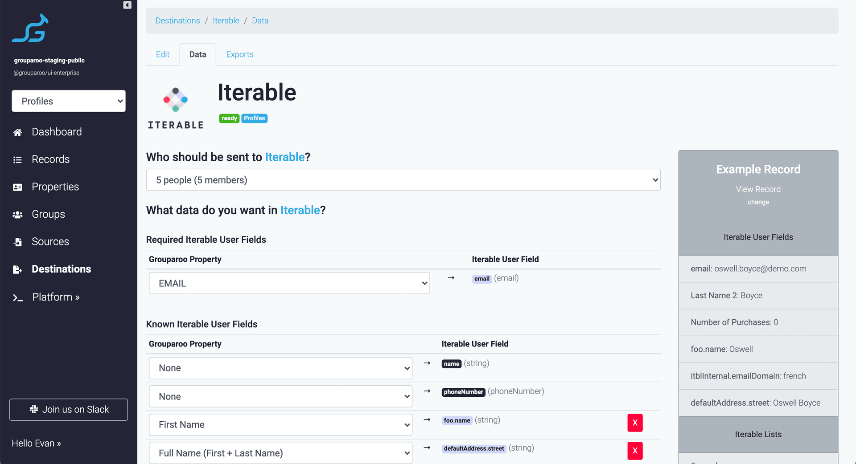The height and width of the screenshot is (464, 856).
Task: Click the 'Number of Purchases: 0' row
Action: click(758, 322)
